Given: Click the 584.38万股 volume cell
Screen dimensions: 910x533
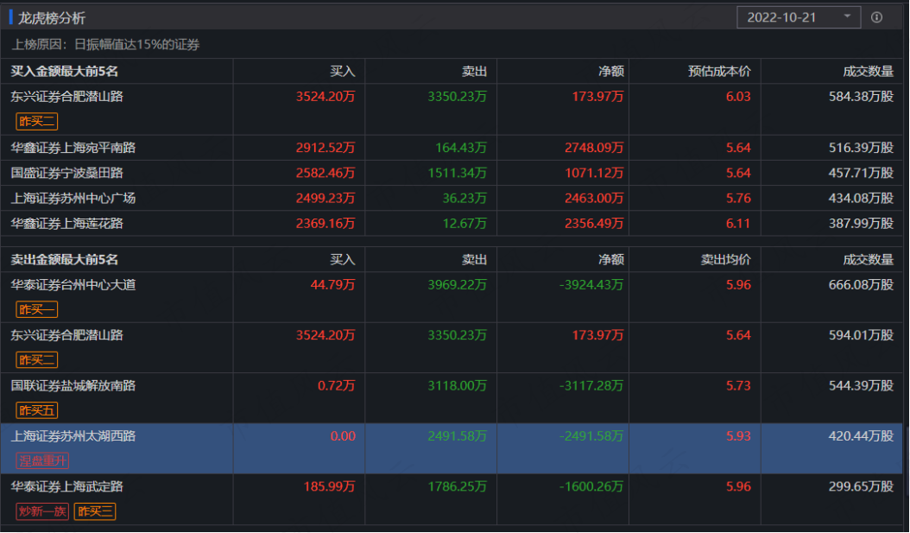Looking at the screenshot, I should pos(862,97).
